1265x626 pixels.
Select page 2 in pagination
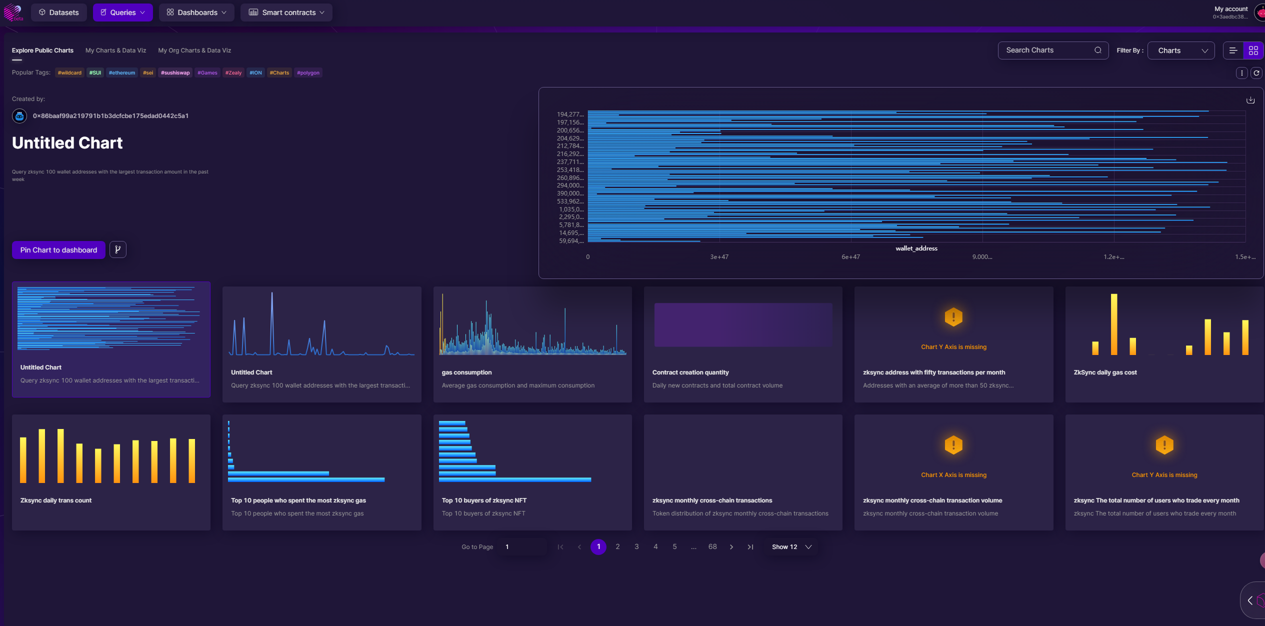[x=617, y=546]
